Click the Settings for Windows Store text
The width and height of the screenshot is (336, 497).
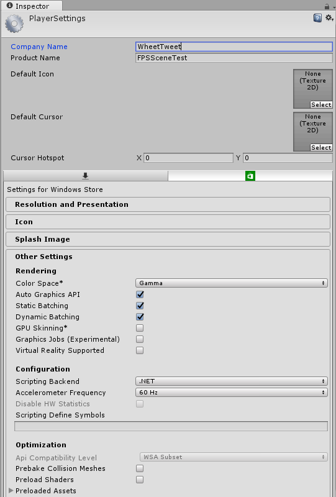(55, 189)
